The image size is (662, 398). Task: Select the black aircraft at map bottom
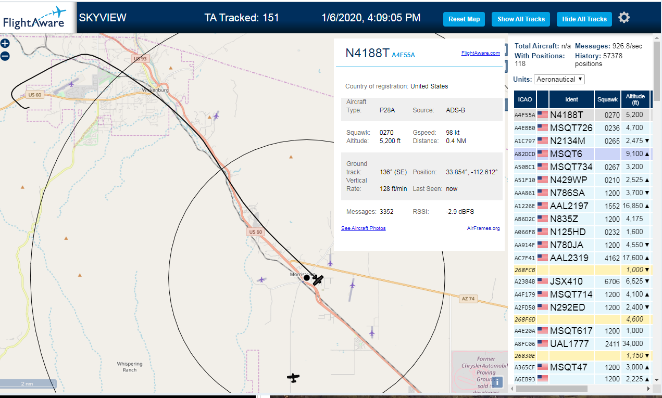click(294, 378)
